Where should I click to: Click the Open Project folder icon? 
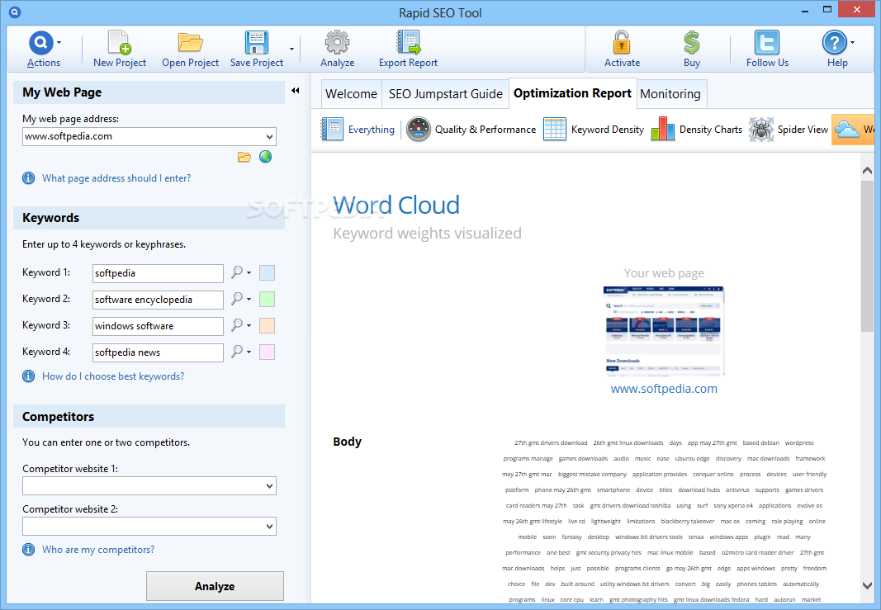190,43
